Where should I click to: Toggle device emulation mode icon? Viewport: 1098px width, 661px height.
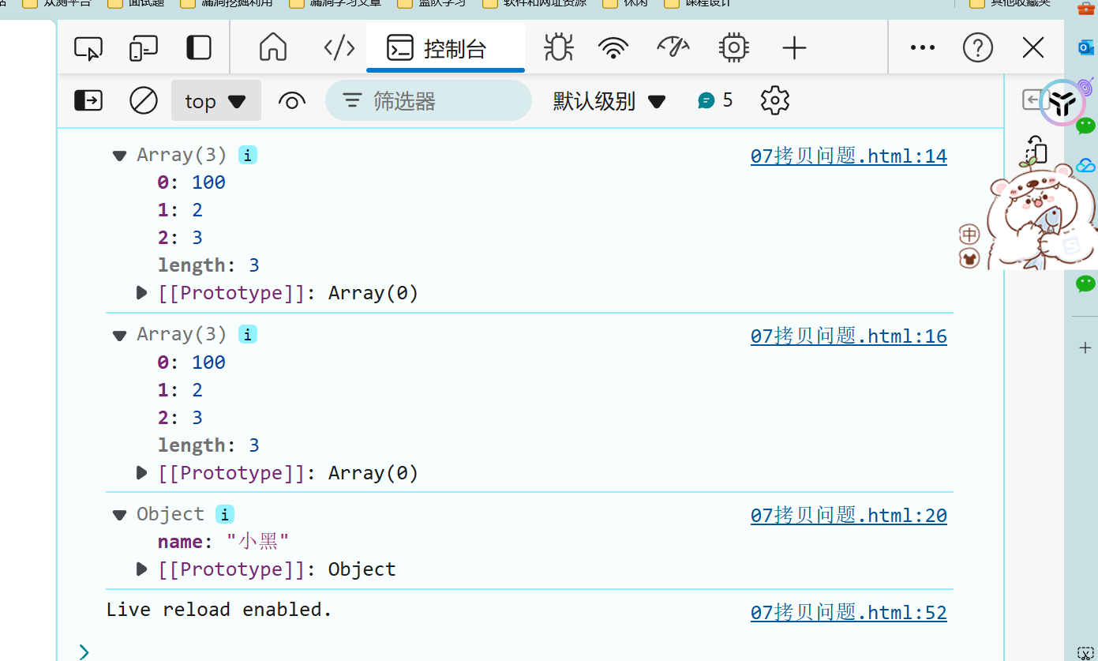(x=144, y=48)
